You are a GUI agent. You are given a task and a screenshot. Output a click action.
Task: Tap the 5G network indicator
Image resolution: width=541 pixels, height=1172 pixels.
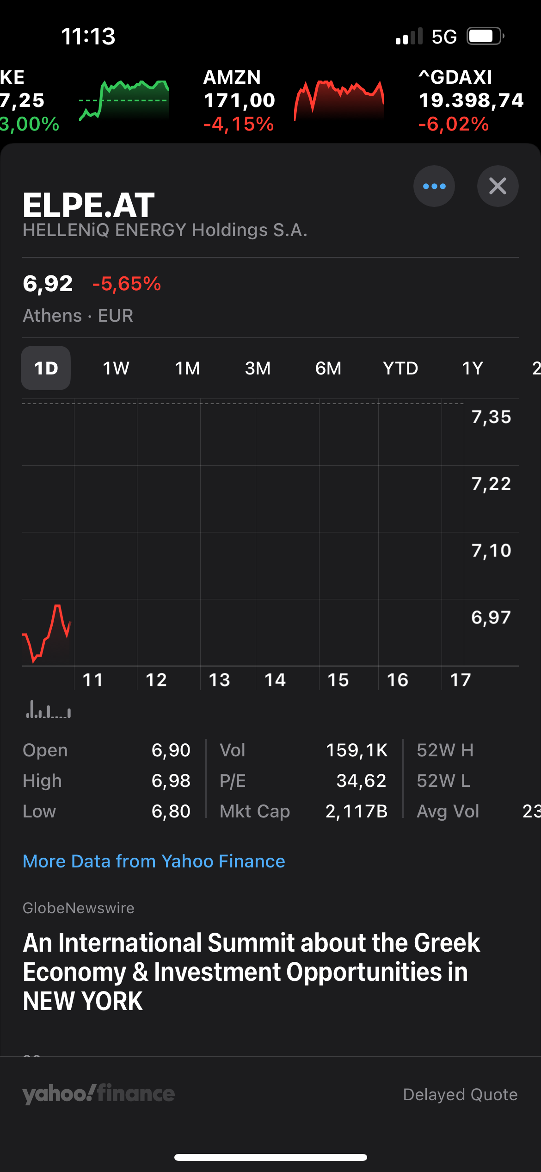[444, 37]
